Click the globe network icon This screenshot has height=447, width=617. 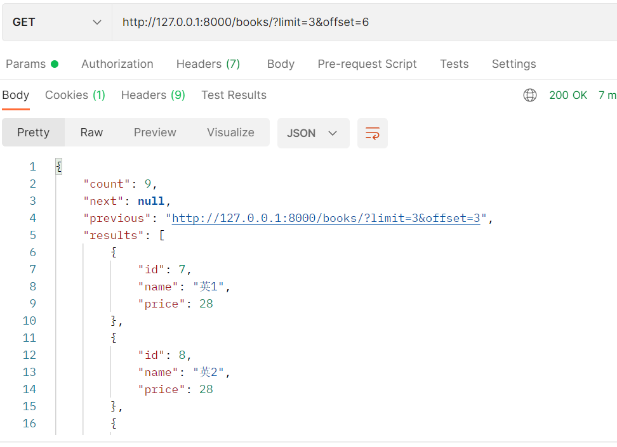(529, 95)
